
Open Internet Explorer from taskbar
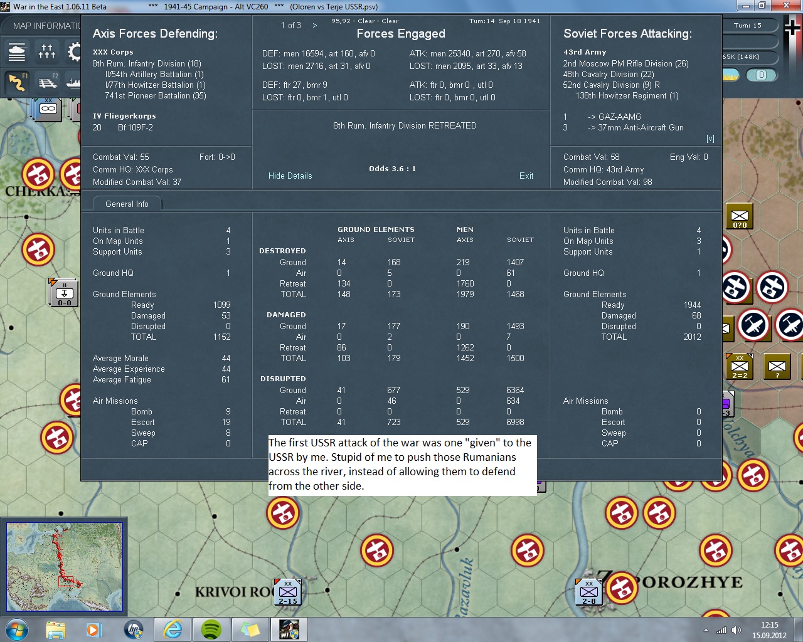tap(173, 629)
